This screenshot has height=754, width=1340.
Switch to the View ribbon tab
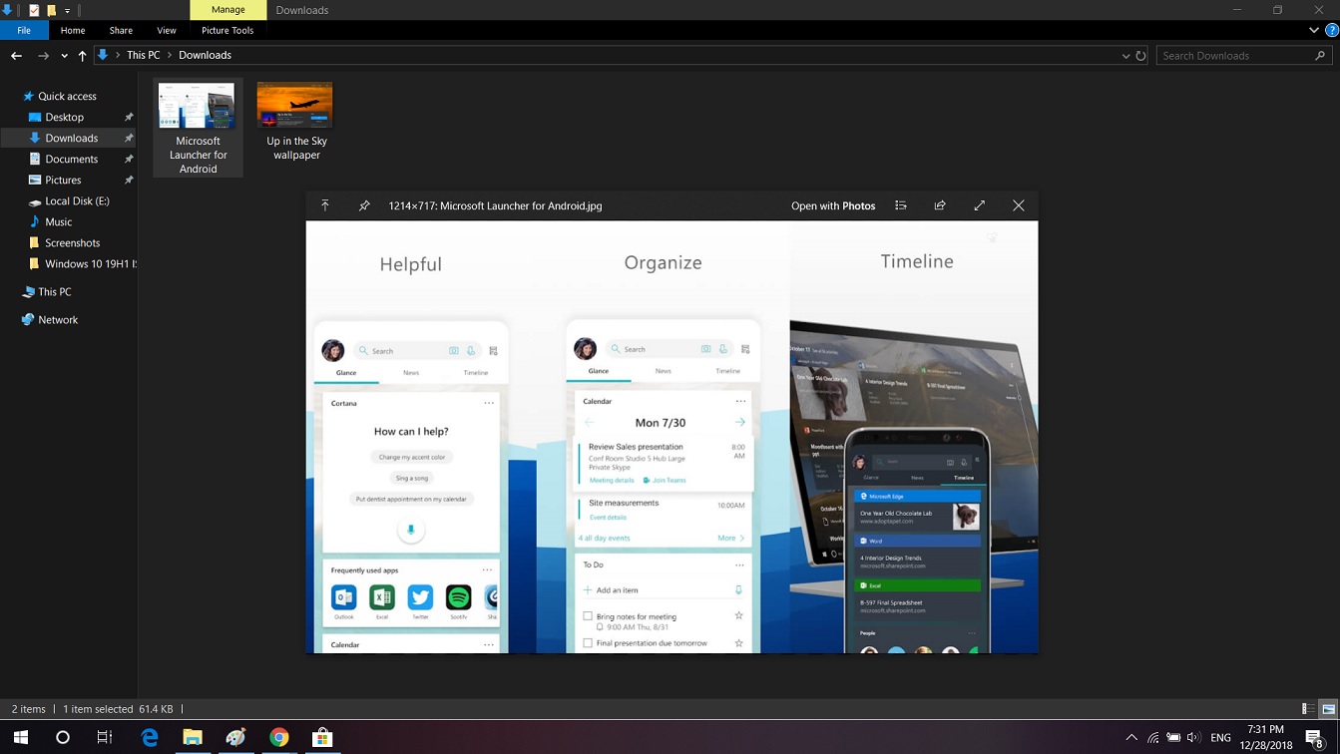point(166,30)
